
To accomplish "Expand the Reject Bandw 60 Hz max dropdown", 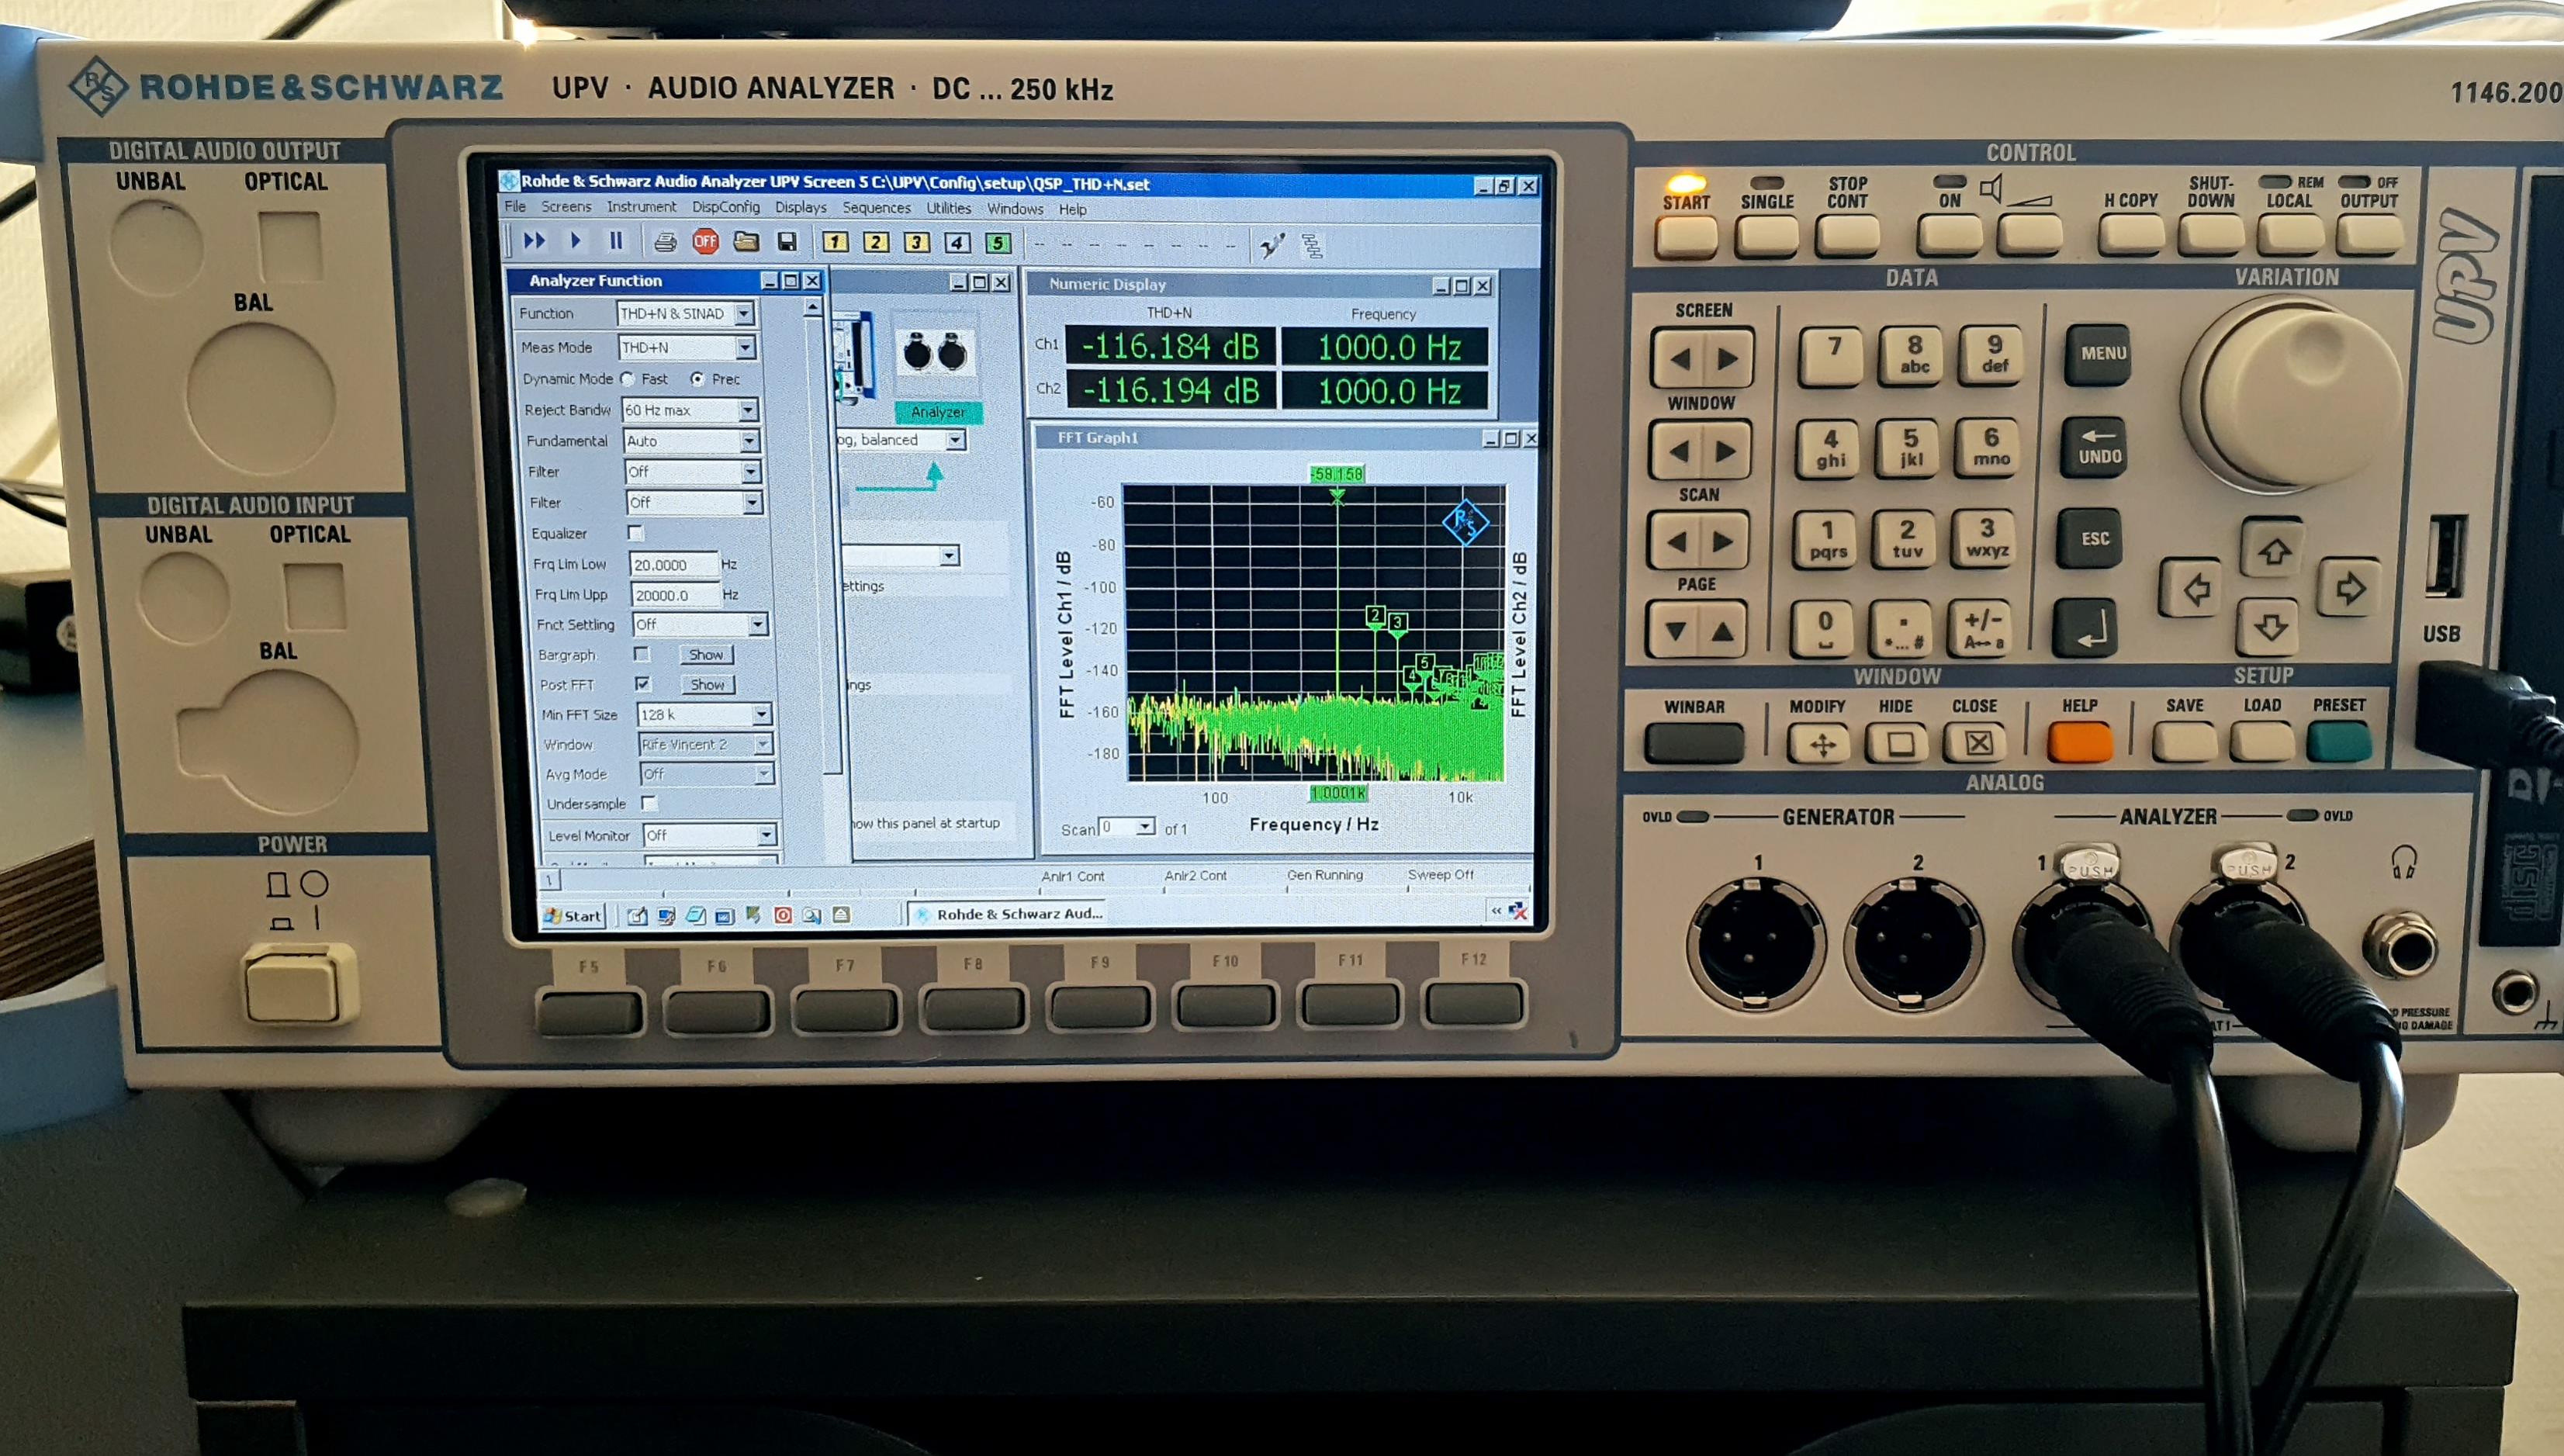I will click(747, 410).
